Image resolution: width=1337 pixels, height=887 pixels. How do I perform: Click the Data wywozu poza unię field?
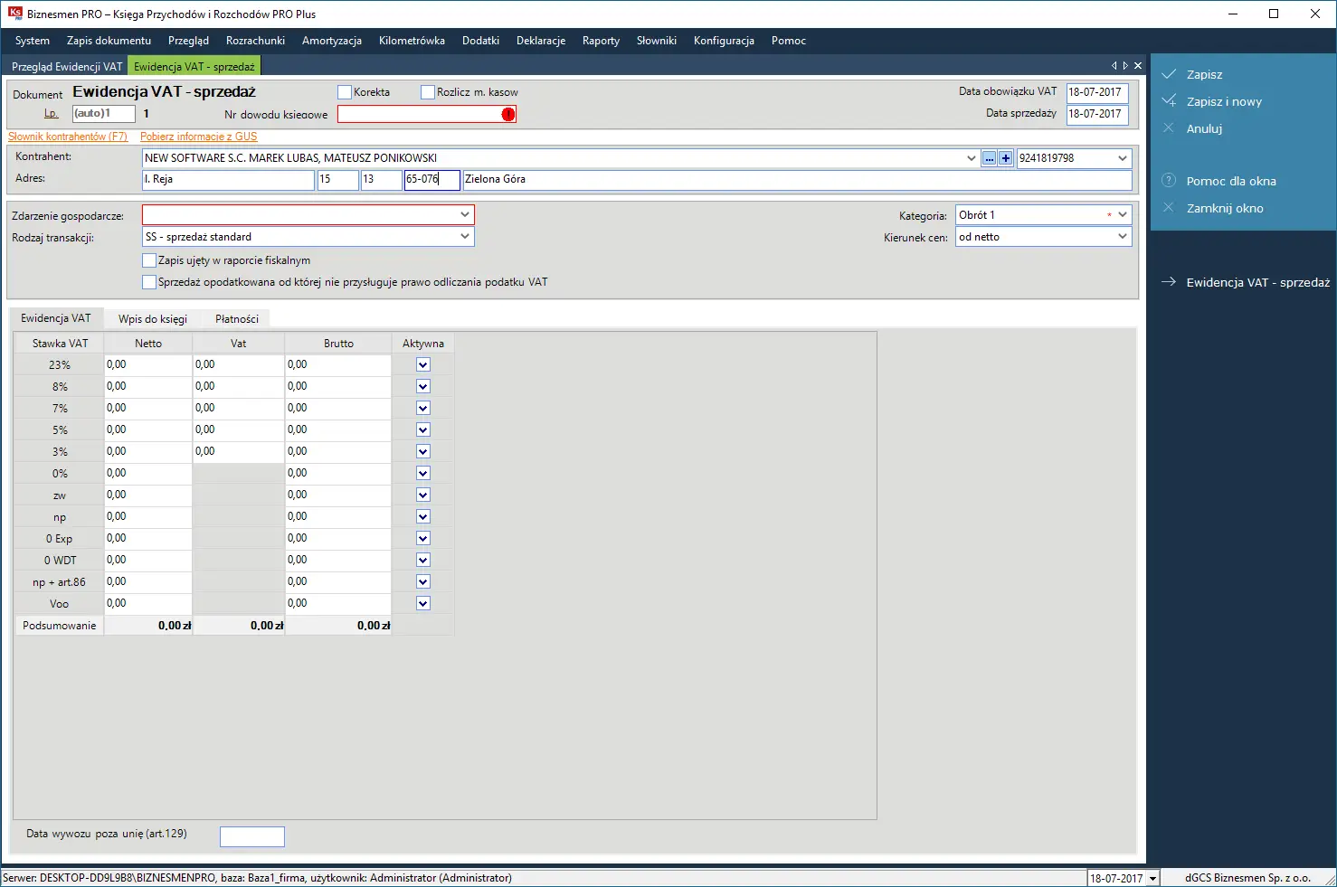point(252,836)
